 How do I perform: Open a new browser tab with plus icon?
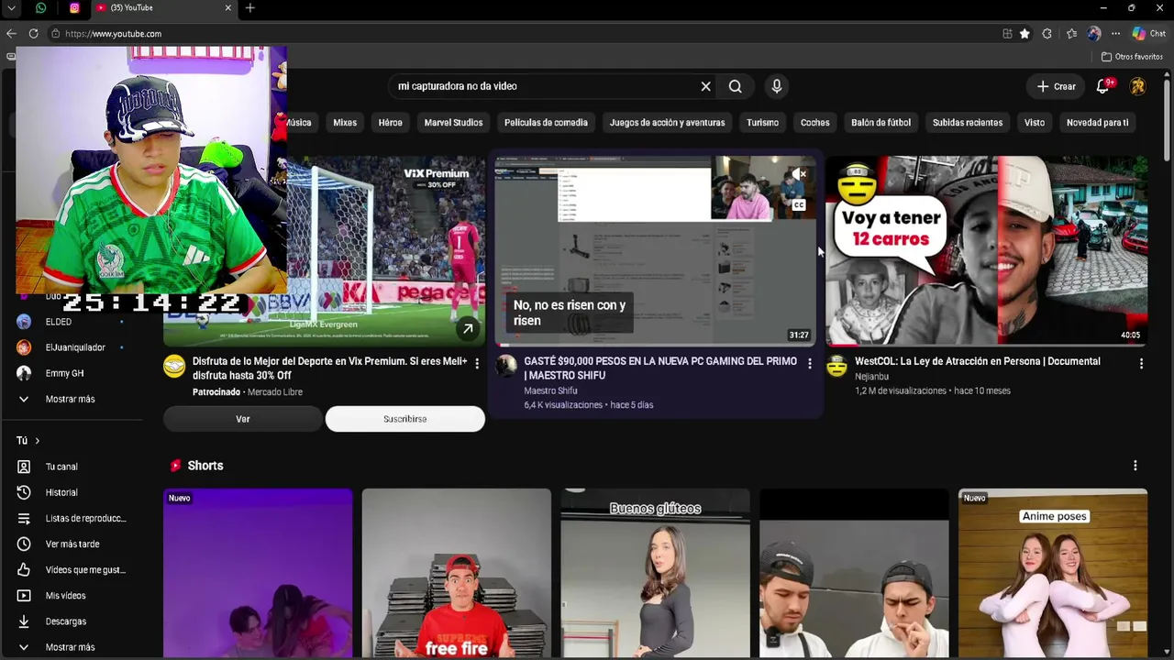249,8
